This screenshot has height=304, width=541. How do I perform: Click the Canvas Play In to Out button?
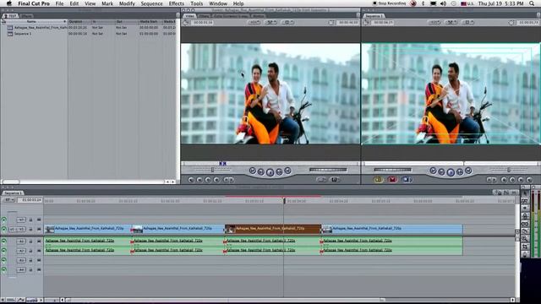pyautogui.click(x=441, y=171)
